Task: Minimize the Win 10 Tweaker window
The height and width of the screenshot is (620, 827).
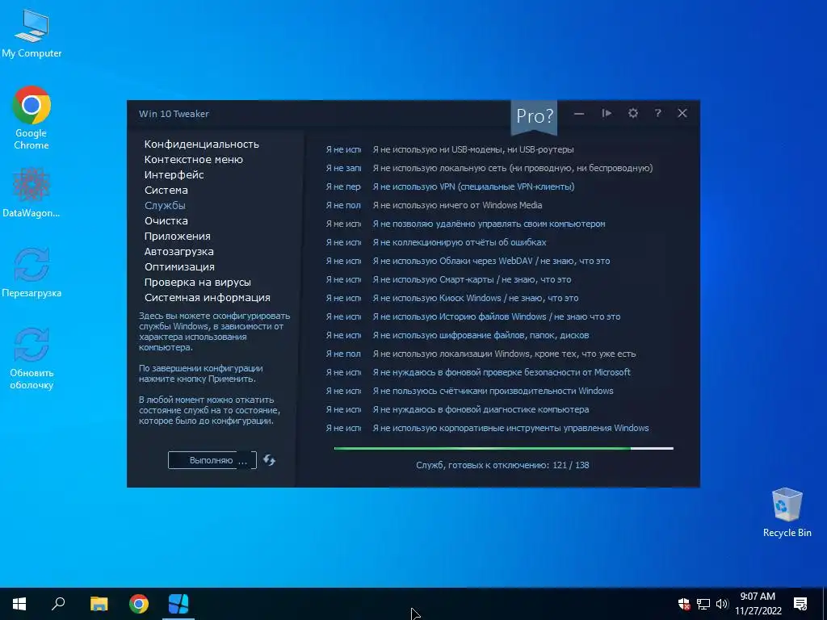Action: (x=579, y=113)
